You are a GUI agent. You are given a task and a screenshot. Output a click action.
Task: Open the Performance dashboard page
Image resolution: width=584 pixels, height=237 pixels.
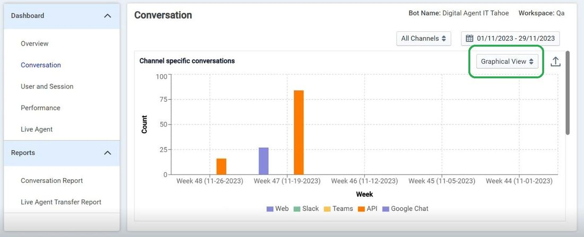[x=40, y=108]
